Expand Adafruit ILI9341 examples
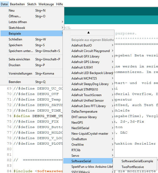The height and width of the screenshot is (173, 158). 89,67
